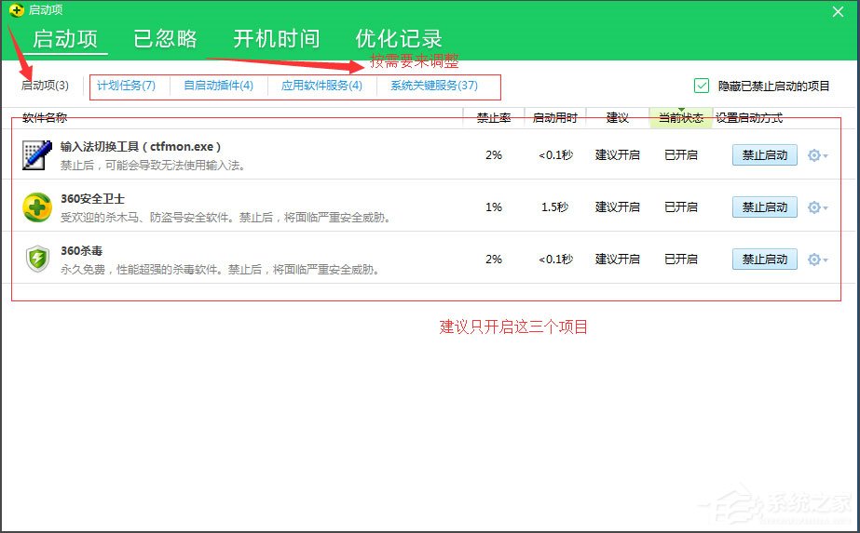This screenshot has width=860, height=533.
Task: Expand dropdown arrow beside 360杀毒 gear
Action: tap(826, 260)
